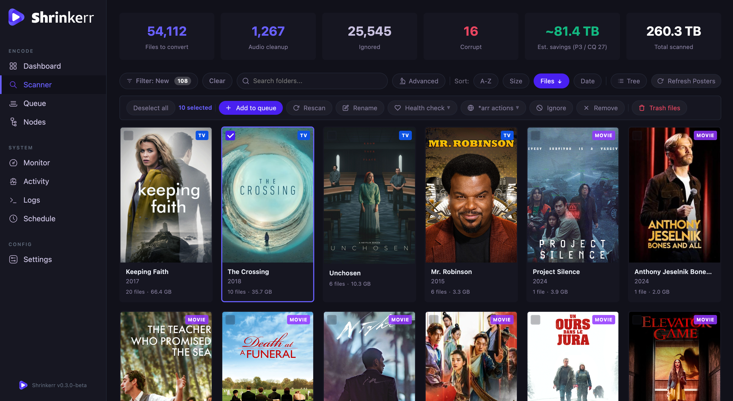The height and width of the screenshot is (401, 733).
Task: Uncheck the selected The Crossing checkbox
Action: tap(230, 136)
